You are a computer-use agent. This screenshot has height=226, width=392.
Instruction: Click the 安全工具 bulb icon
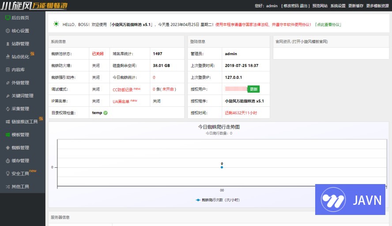click(8, 173)
